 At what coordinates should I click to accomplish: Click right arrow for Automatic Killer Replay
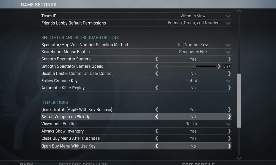229,88
